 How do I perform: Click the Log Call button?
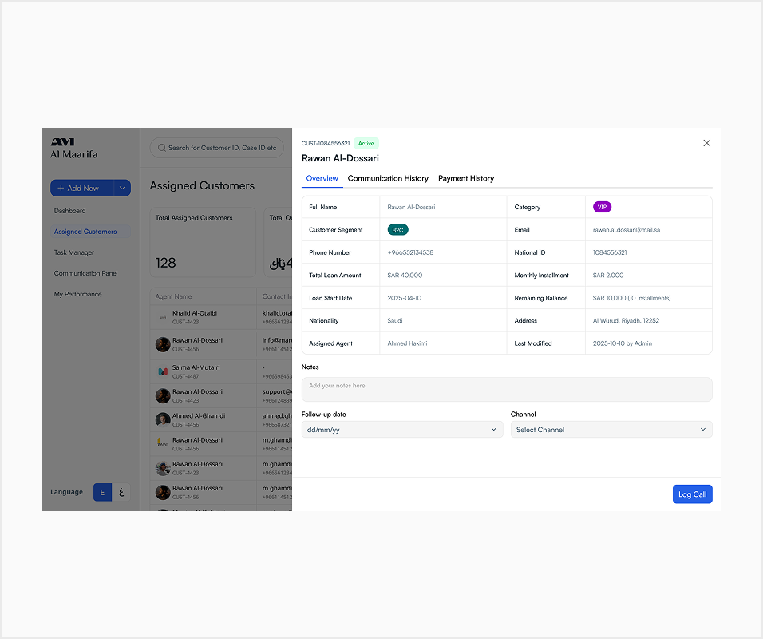[x=692, y=494]
